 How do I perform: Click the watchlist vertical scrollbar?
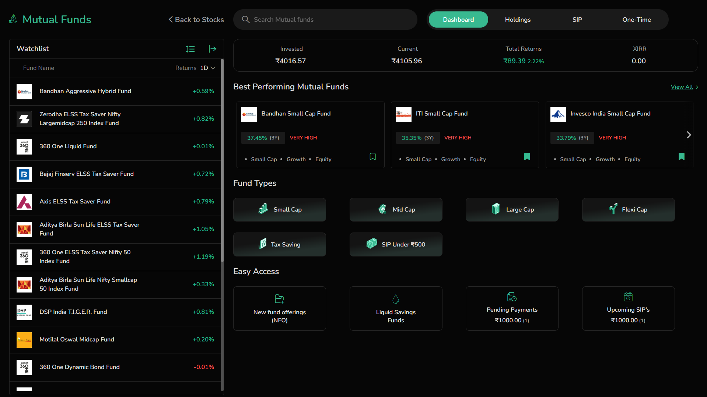[222, 160]
